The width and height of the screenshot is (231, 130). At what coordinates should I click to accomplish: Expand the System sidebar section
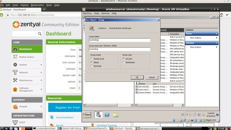pyautogui.click(x=41, y=65)
